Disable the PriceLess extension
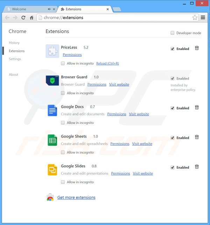The width and height of the screenshot is (210, 225). click(x=173, y=49)
